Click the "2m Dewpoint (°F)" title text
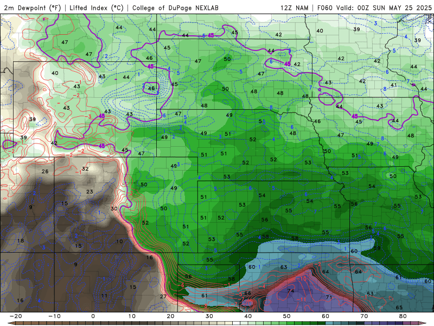The height and width of the screenshot is (326, 434). (32, 8)
